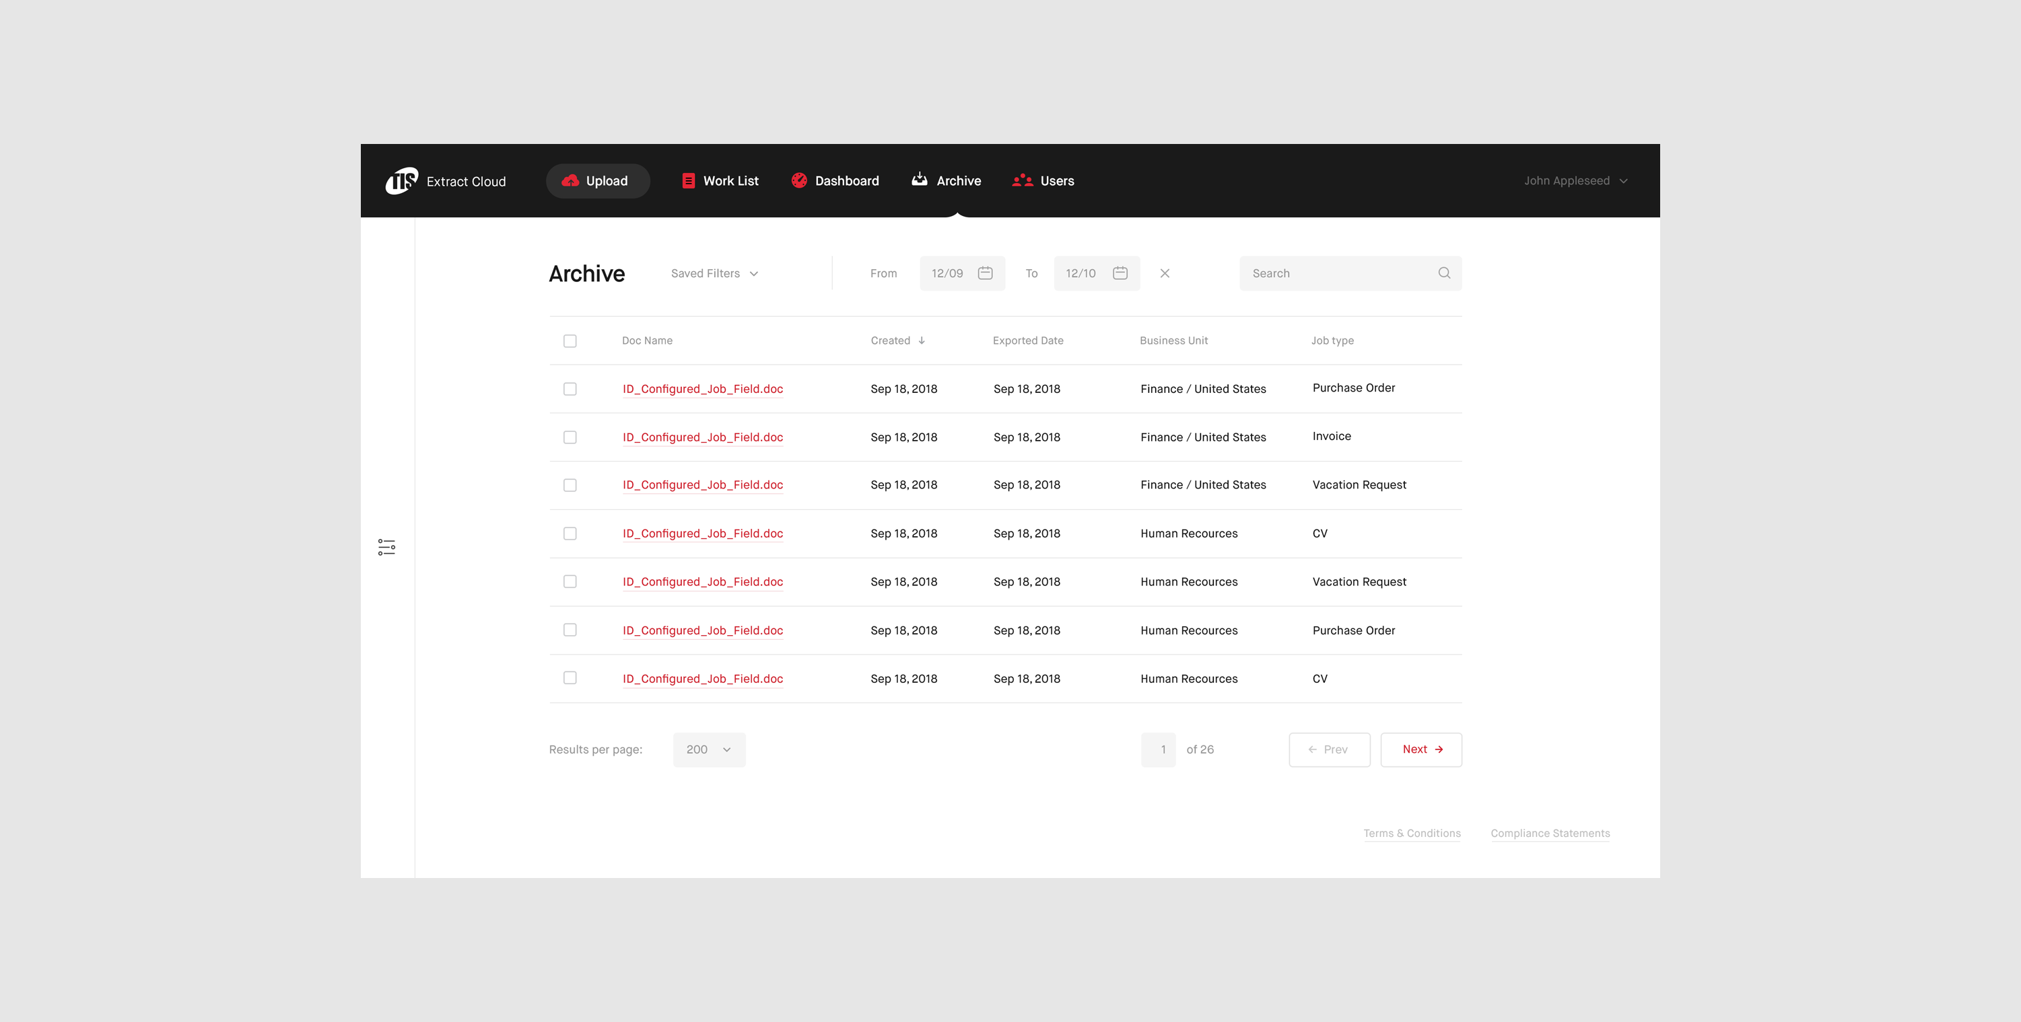
Task: Click the Next page button
Action: tap(1420, 749)
